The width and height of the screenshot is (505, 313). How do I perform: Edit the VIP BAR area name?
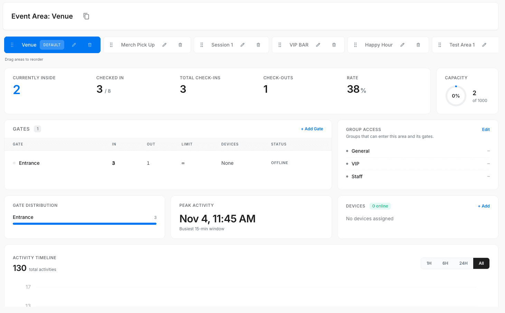(x=318, y=44)
